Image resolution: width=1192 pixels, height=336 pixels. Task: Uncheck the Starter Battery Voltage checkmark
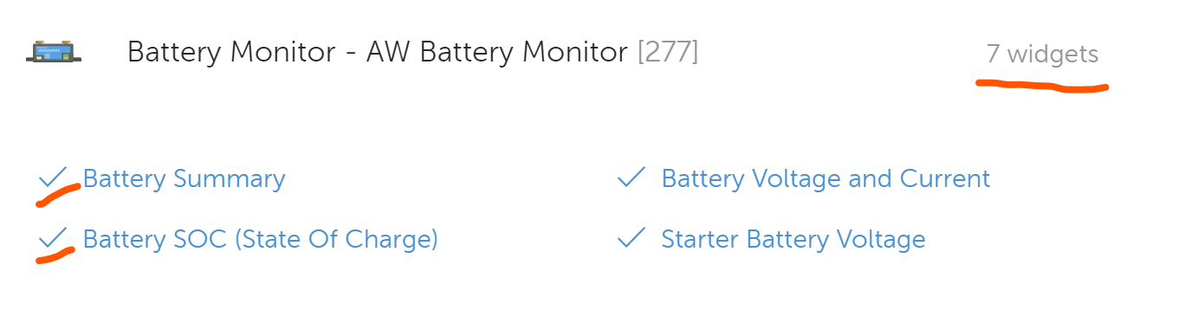632,237
